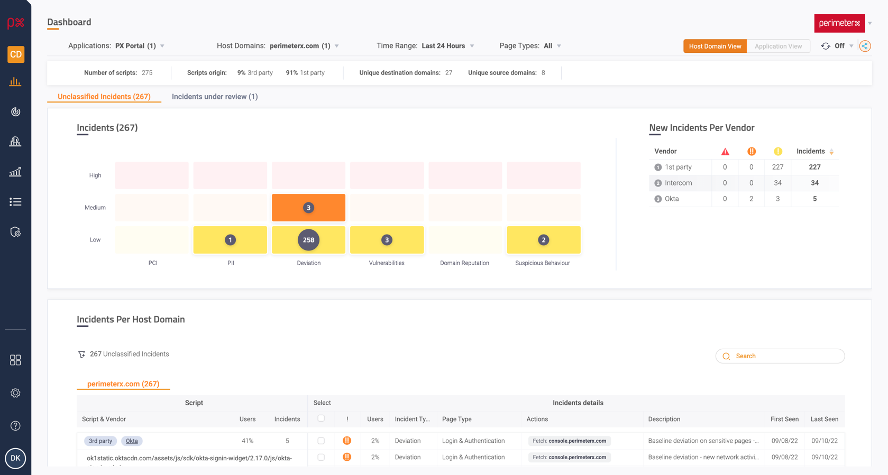Switch to Host Domain View
The image size is (888, 475).
pyautogui.click(x=715, y=46)
